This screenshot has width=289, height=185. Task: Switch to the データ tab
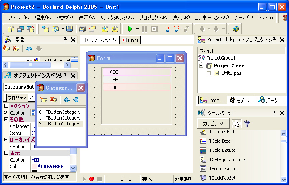click(270, 100)
